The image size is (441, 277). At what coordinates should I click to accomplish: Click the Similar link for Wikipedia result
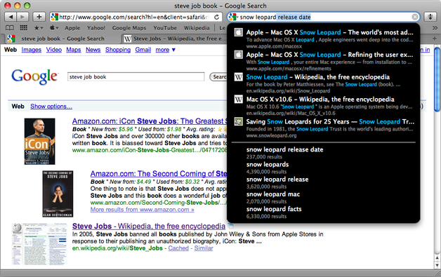[204, 248]
